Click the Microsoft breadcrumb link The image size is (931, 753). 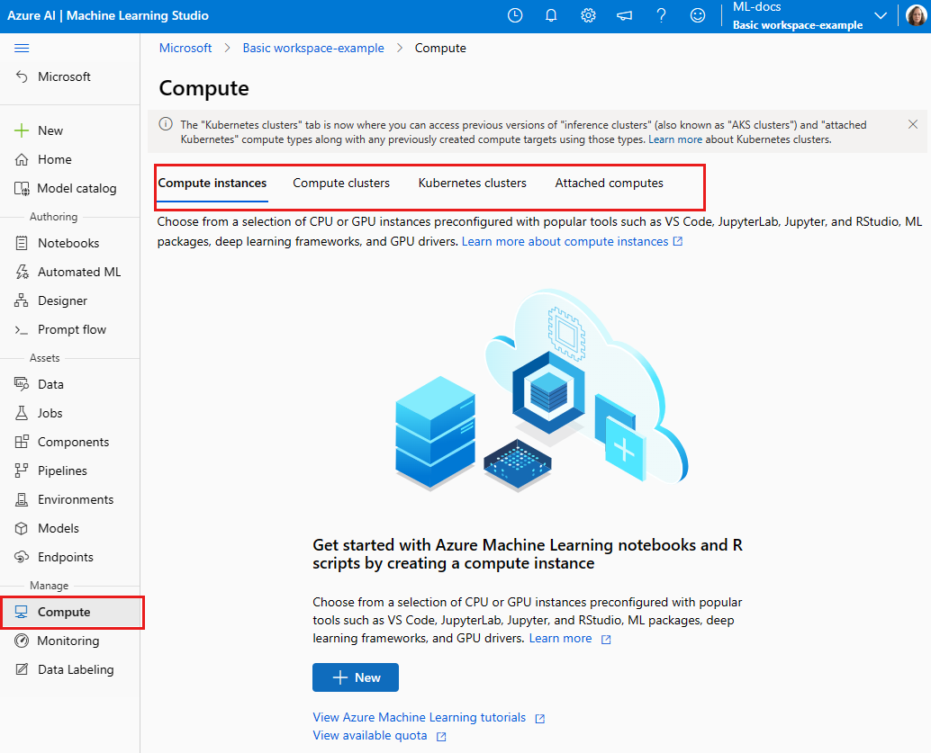click(x=185, y=48)
